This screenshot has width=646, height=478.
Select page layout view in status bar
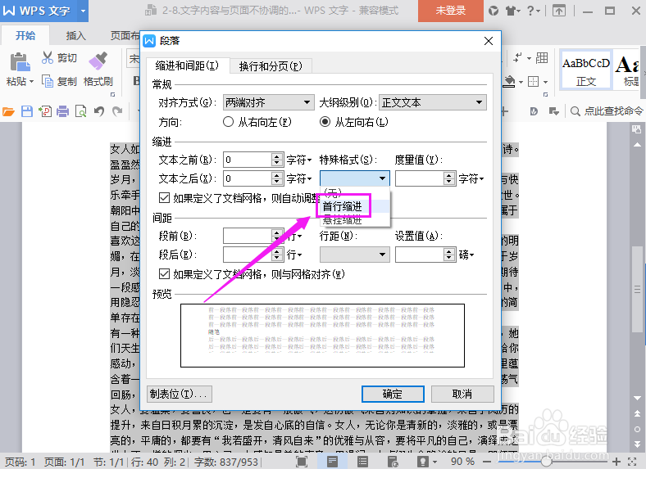coord(332,462)
